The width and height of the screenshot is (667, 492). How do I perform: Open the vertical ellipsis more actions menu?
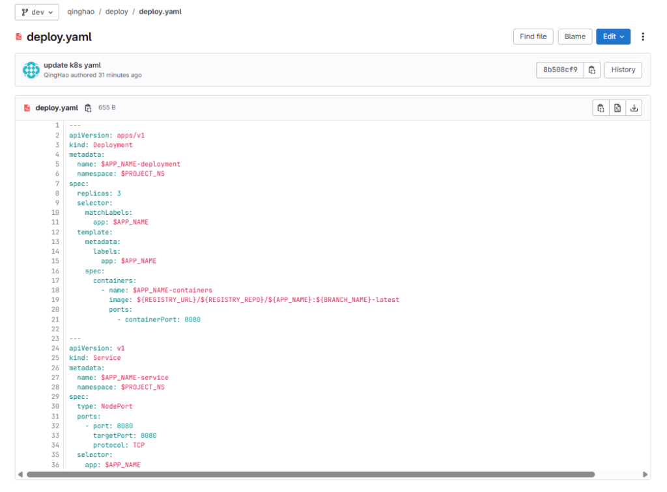click(643, 36)
